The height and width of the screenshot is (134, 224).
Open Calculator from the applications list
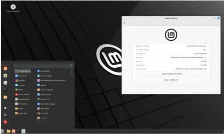tap(43, 113)
